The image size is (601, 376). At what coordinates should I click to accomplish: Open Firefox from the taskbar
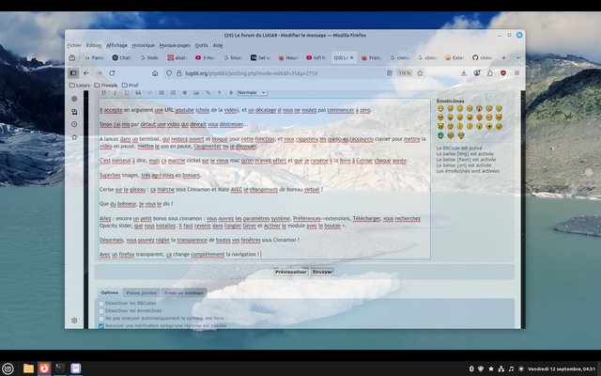(x=44, y=368)
